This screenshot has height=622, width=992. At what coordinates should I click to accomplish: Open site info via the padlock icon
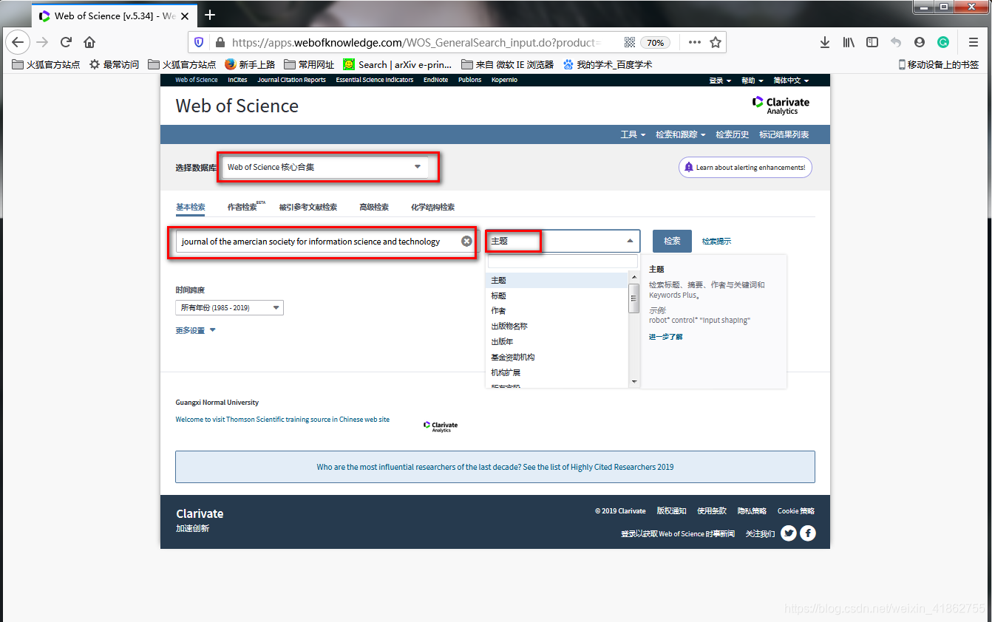[x=219, y=42]
